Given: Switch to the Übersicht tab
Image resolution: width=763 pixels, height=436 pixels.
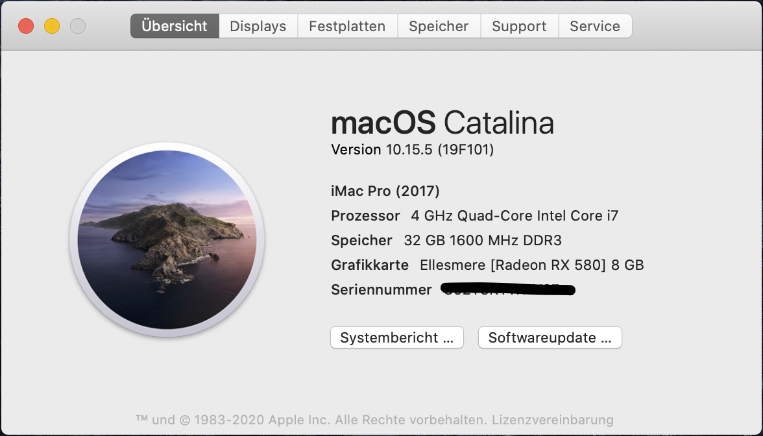Looking at the screenshot, I should [x=175, y=27].
